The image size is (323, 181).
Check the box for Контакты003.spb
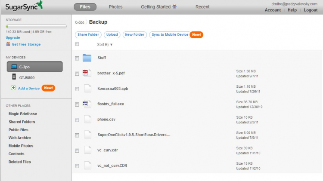click(77, 89)
